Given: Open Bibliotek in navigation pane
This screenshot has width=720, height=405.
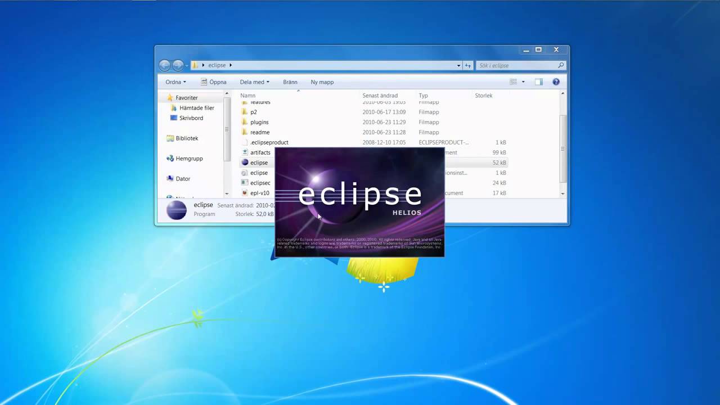Looking at the screenshot, I should (x=187, y=138).
